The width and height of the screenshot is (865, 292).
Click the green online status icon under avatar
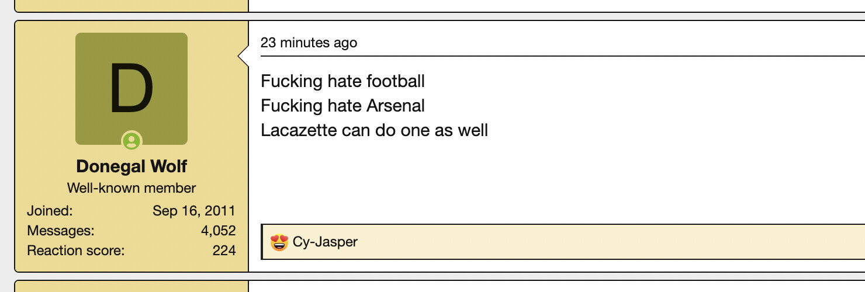point(132,141)
